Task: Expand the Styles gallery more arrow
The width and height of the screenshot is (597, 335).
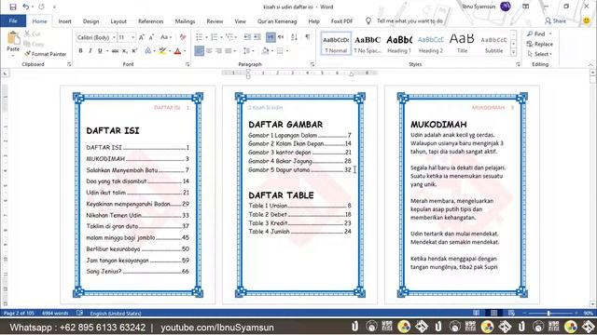Action: (513, 52)
